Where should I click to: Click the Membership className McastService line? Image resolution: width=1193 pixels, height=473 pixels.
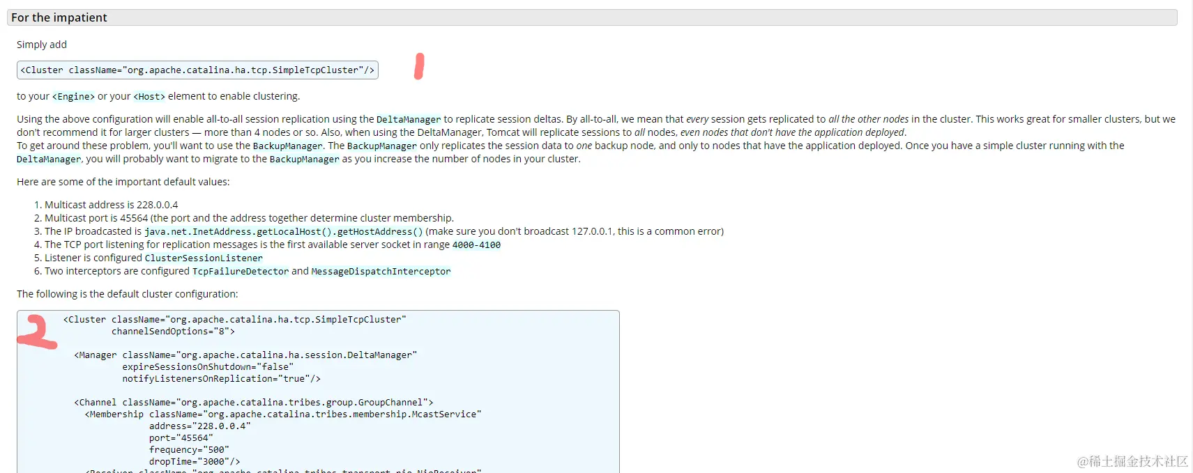point(283,414)
